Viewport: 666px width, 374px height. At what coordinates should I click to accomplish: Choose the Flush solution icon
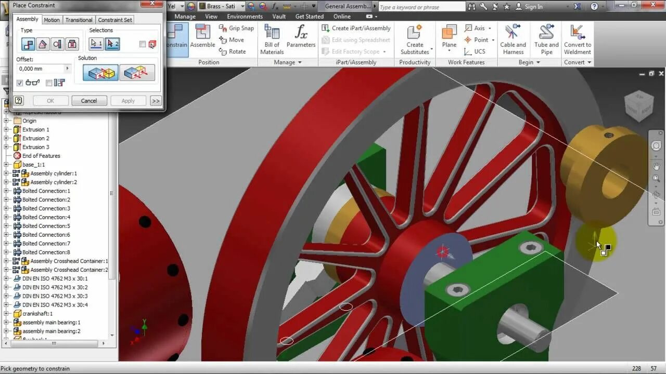[x=137, y=73]
